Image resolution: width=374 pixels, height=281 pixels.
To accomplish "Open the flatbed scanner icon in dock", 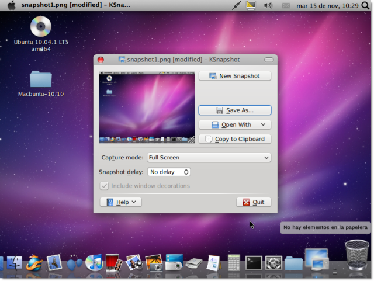I will (194, 263).
